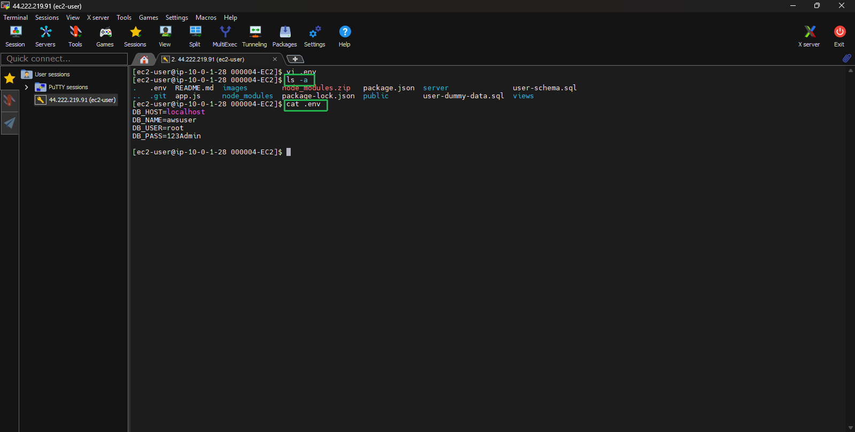This screenshot has height=432, width=855.
Task: Select the sidebar Tools knife tab
Action: click(10, 100)
